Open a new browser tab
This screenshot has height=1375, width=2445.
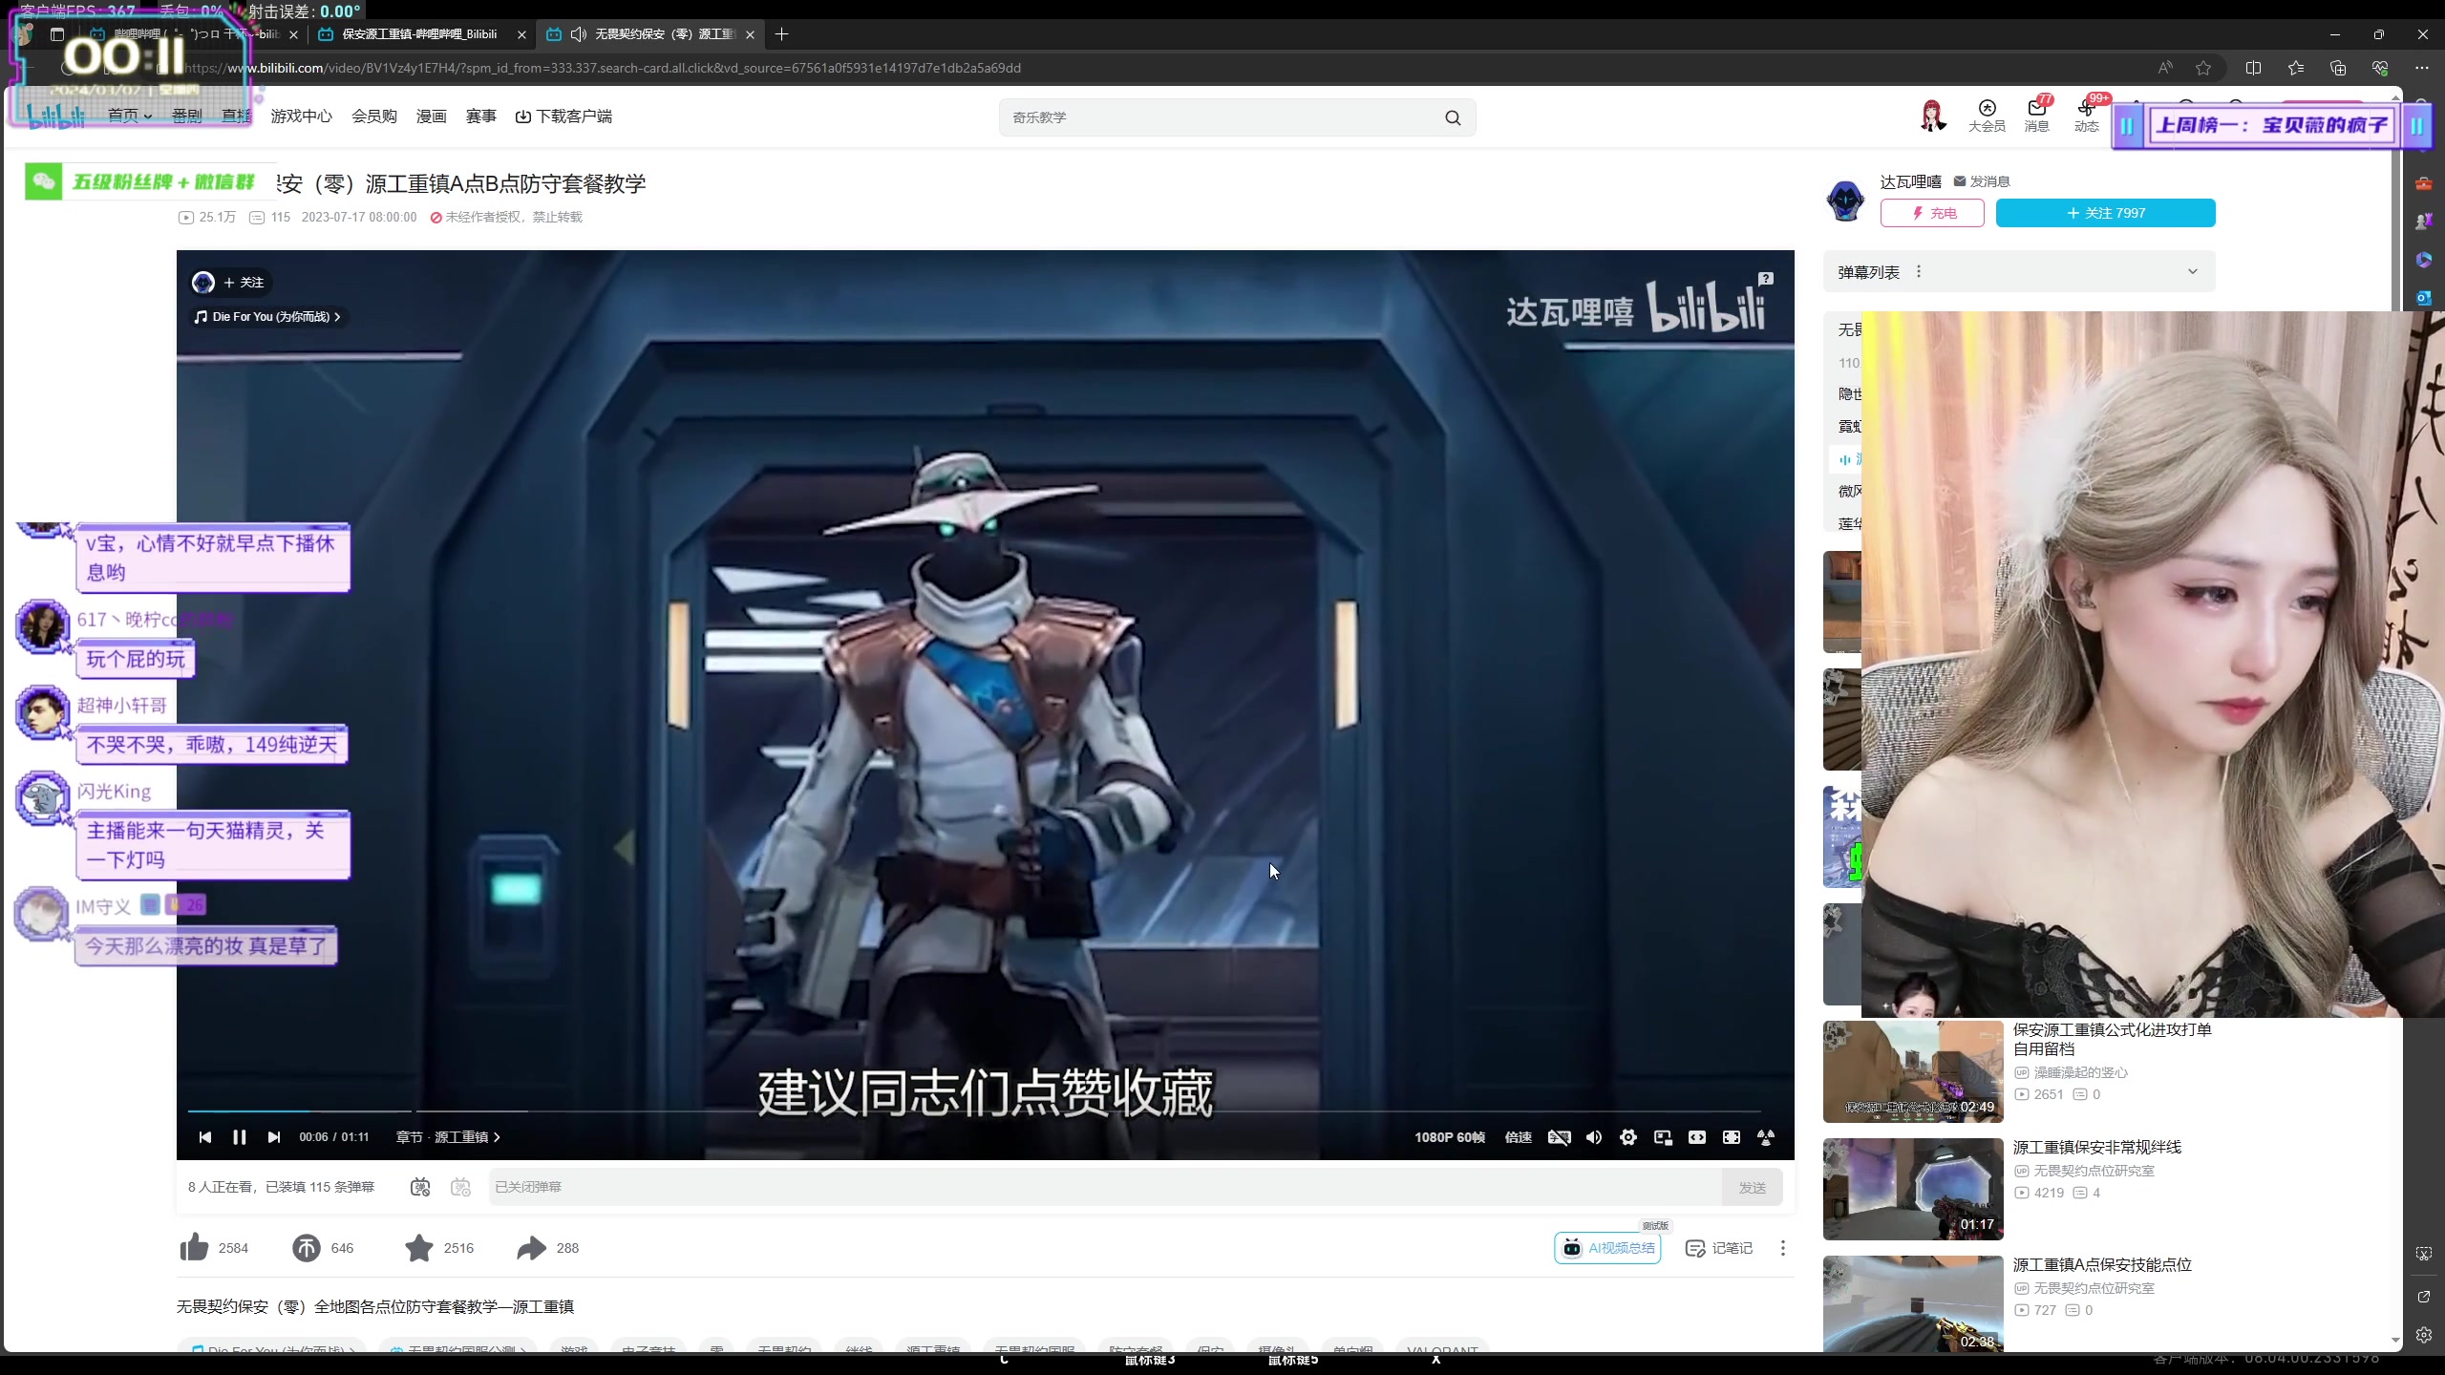[x=782, y=34]
